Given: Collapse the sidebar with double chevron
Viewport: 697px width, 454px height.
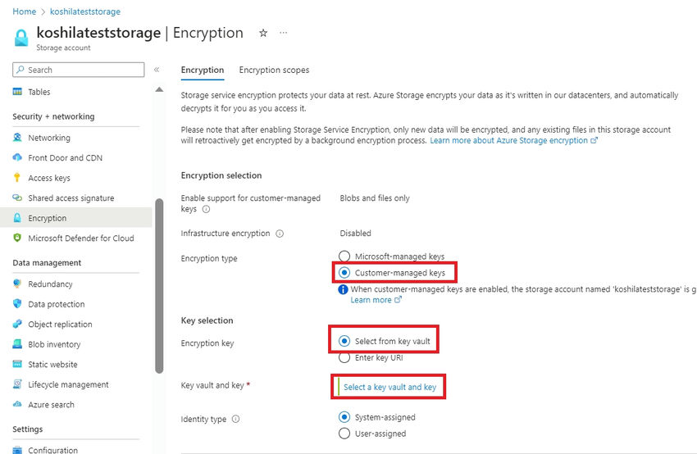Looking at the screenshot, I should [157, 70].
